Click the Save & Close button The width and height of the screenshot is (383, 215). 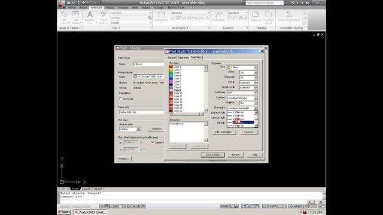pyautogui.click(x=213, y=155)
